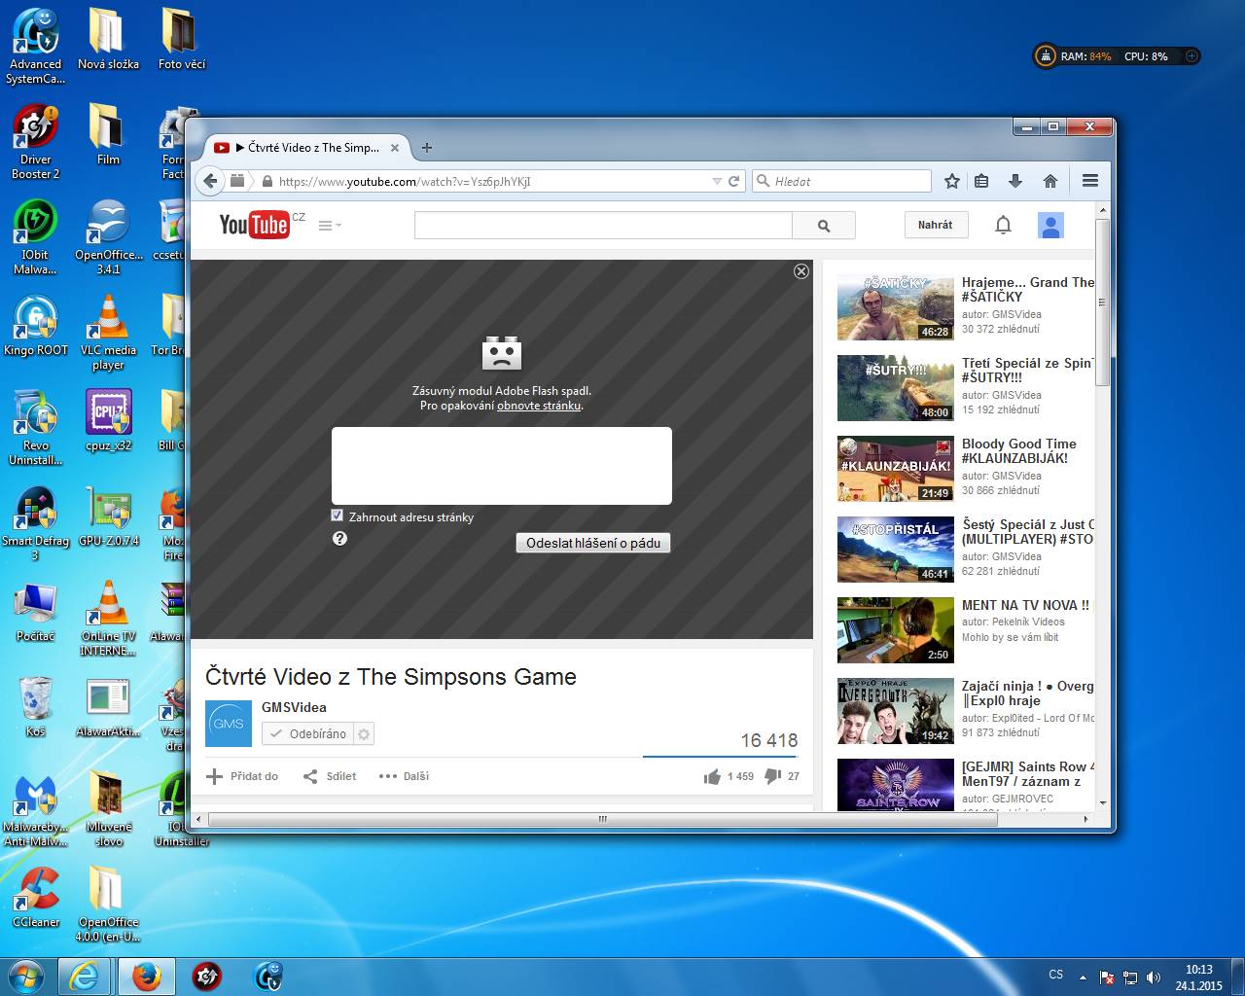Click the horizontal scrollbar of the page
1245x996 pixels.
603,819
